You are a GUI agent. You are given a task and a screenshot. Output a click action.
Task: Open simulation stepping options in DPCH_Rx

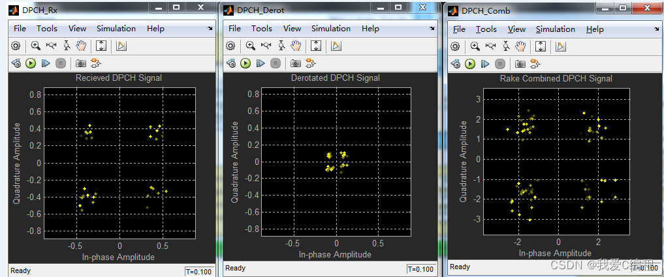pyautogui.click(x=16, y=63)
